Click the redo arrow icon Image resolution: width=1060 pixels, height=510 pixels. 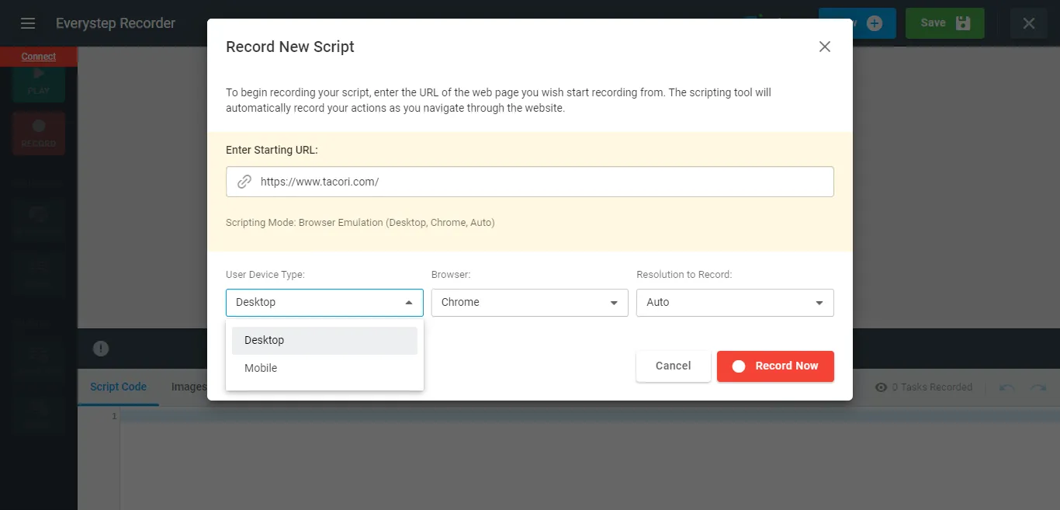(1038, 387)
